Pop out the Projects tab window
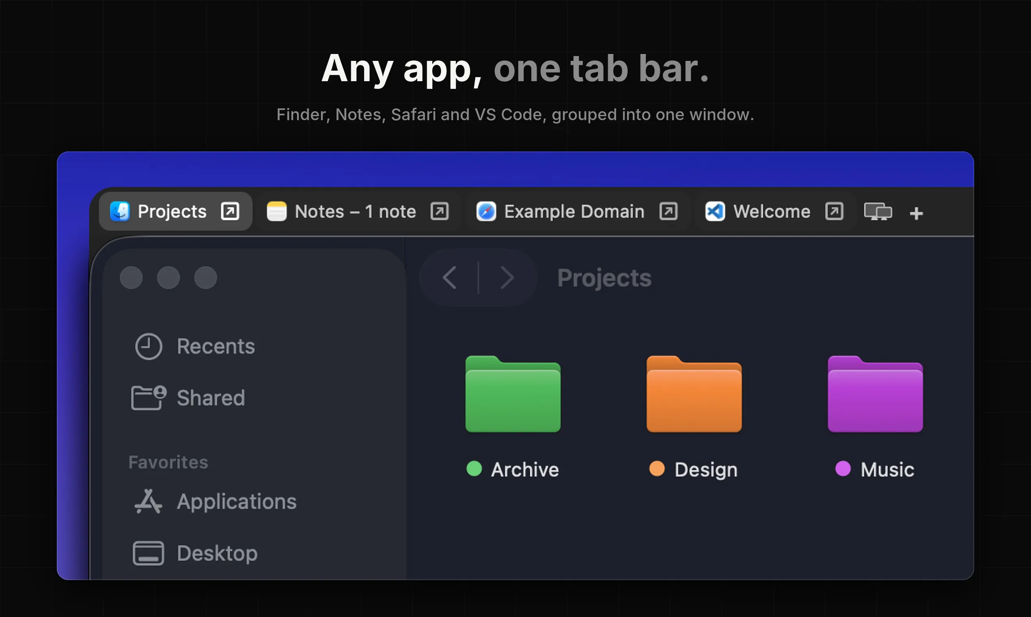 (x=230, y=211)
